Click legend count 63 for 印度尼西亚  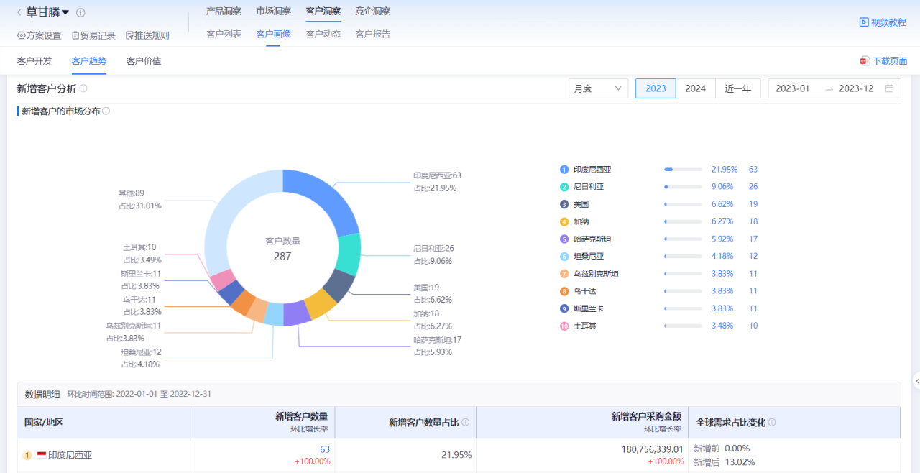click(x=753, y=170)
